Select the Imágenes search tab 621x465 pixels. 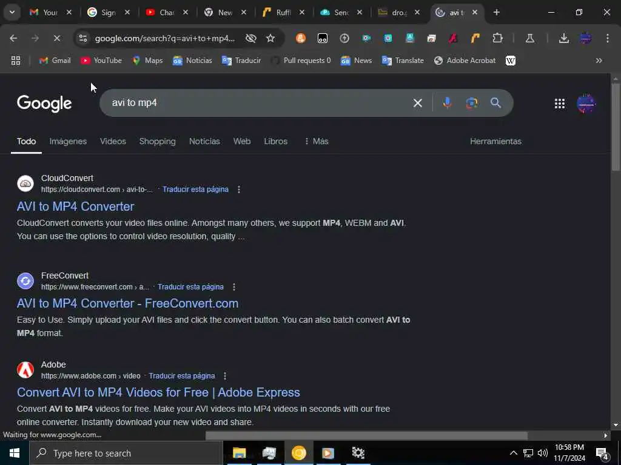tap(68, 141)
